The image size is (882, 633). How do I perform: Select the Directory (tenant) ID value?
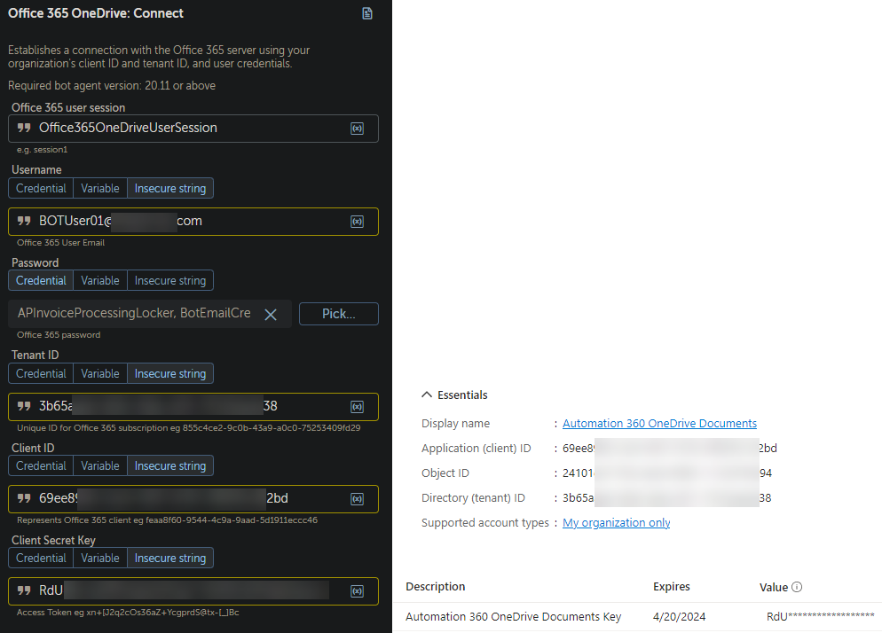point(666,498)
